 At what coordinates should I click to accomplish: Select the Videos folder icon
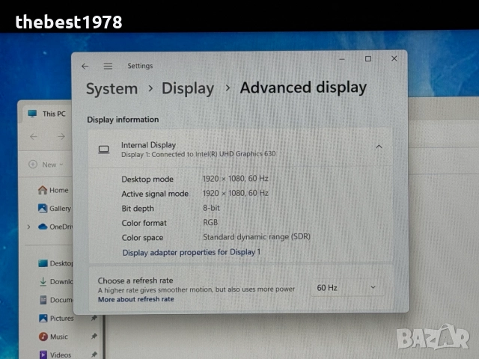pos(43,355)
